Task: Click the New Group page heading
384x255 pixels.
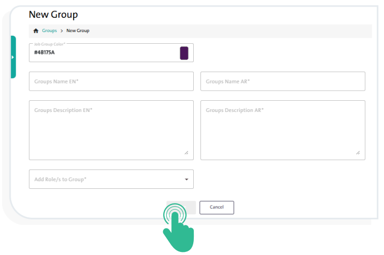Action: tap(53, 15)
